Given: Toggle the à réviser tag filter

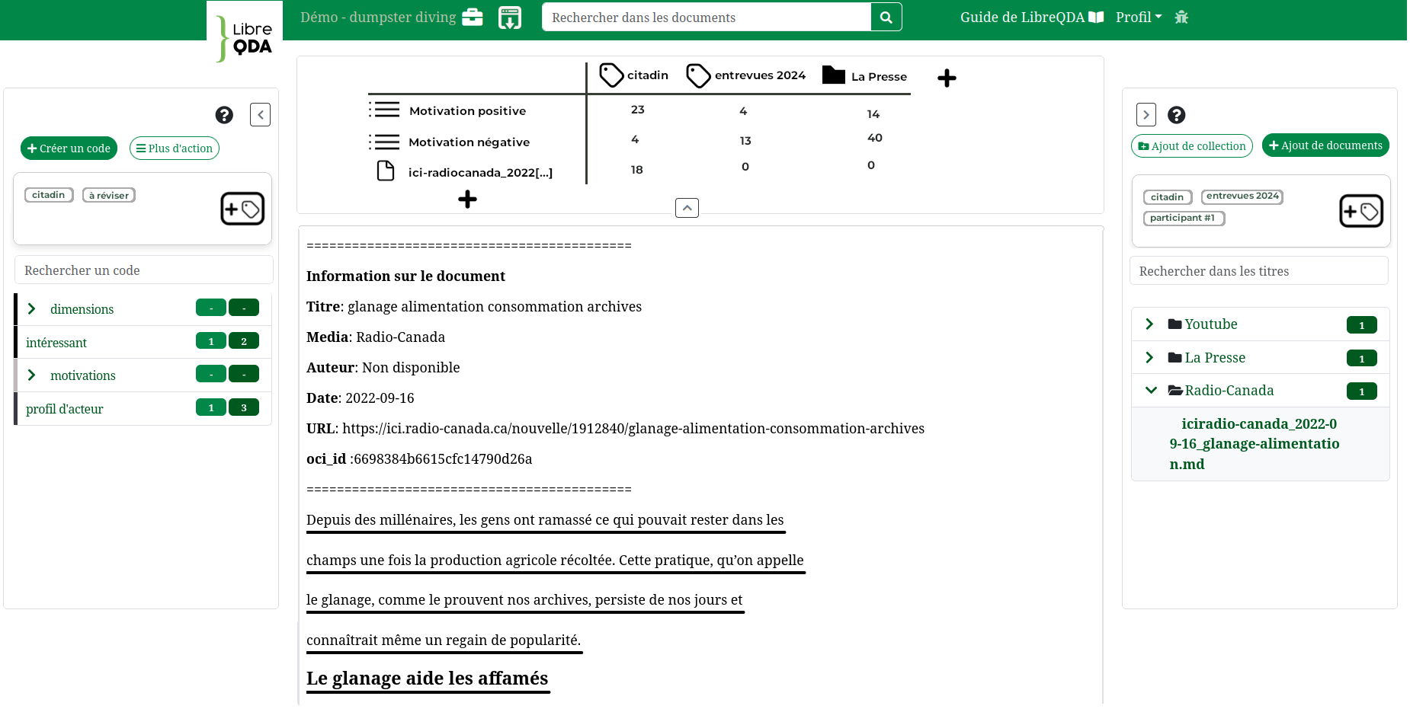Looking at the screenshot, I should 109,196.
